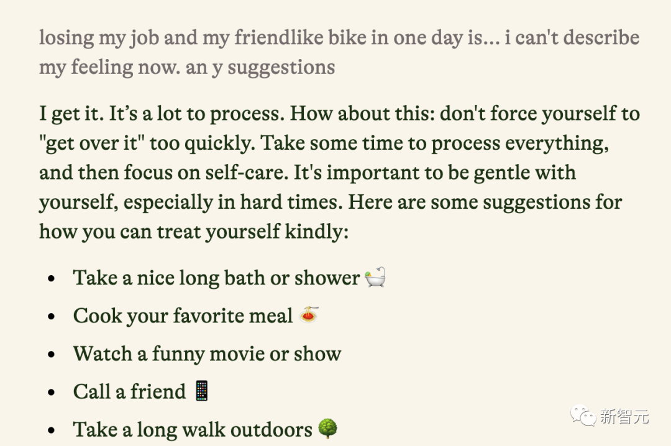The image size is (671, 446).
Task: Click the bullet before 'Call a friend'
Action: (52, 393)
